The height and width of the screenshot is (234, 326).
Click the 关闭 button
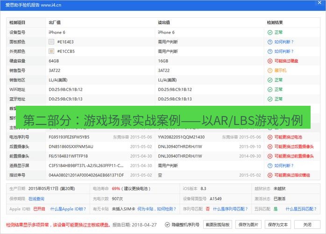307,225
